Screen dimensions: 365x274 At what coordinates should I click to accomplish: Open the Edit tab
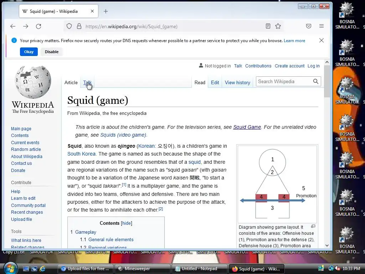215,82
